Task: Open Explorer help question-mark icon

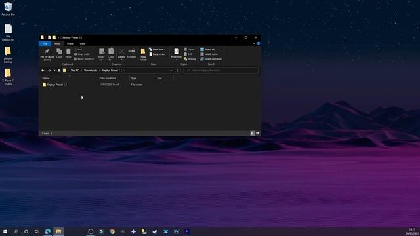Action: pyautogui.click(x=259, y=43)
